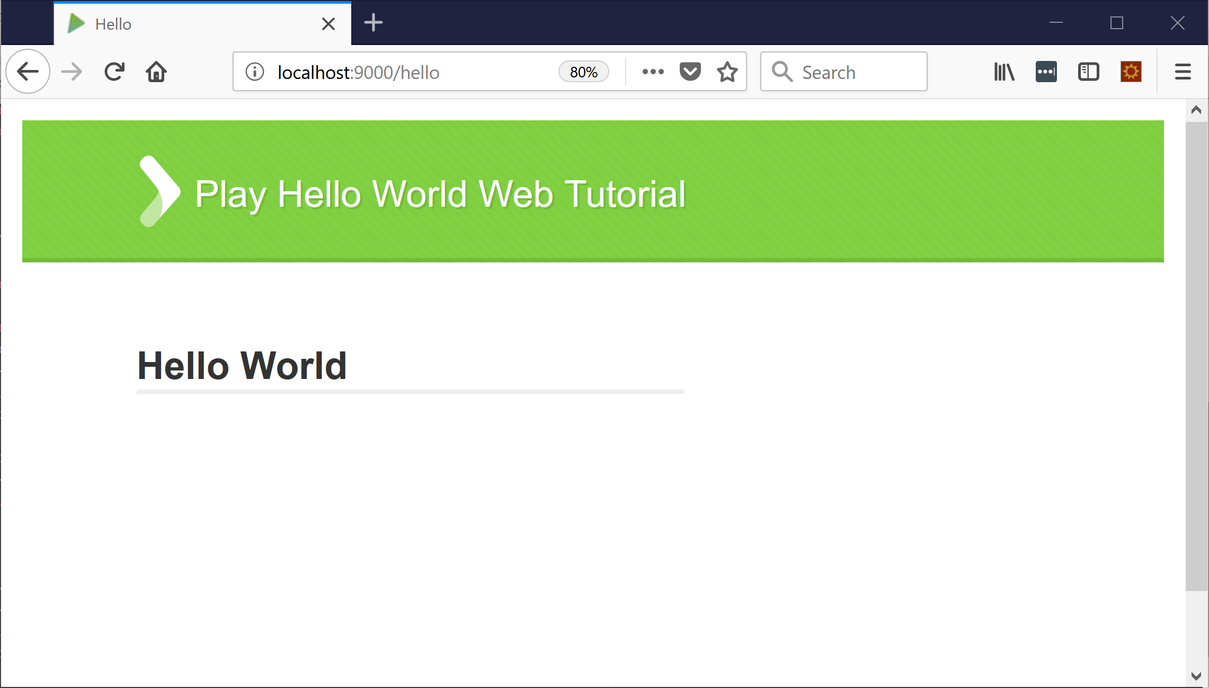Click the orange sun extension icon
Image resolution: width=1209 pixels, height=688 pixels.
pyautogui.click(x=1131, y=72)
